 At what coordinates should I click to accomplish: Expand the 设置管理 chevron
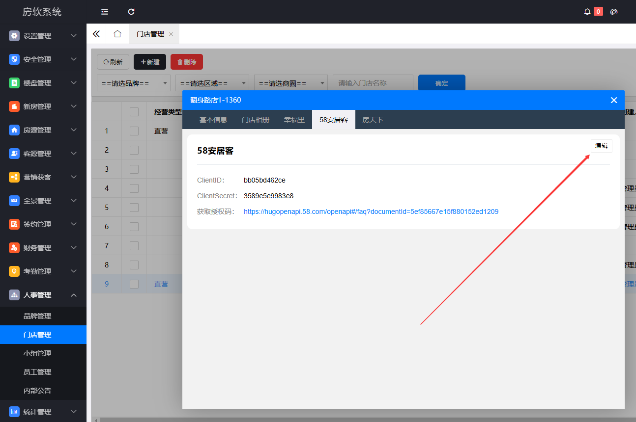click(x=74, y=36)
